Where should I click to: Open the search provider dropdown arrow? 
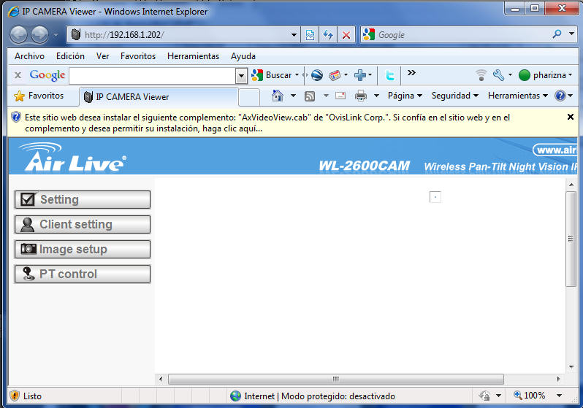[x=571, y=34]
